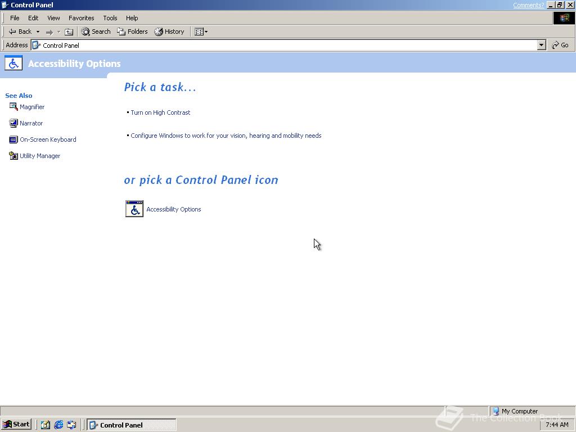
Task: Click the Utility Manager icon
Action: [13, 156]
